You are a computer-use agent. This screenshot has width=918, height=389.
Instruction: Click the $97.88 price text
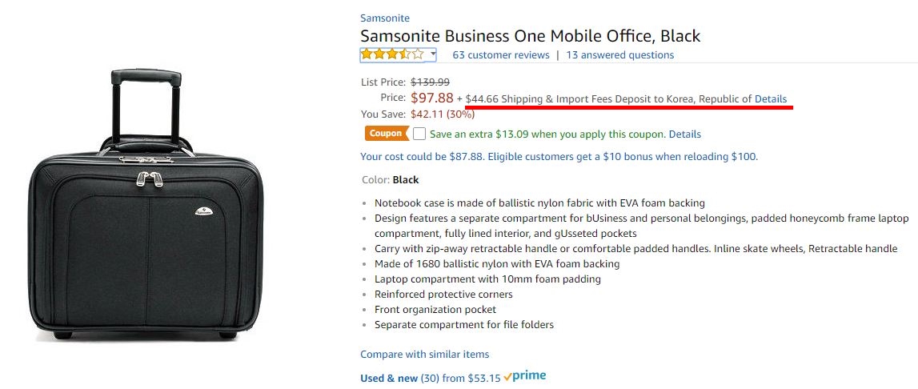[x=432, y=98]
